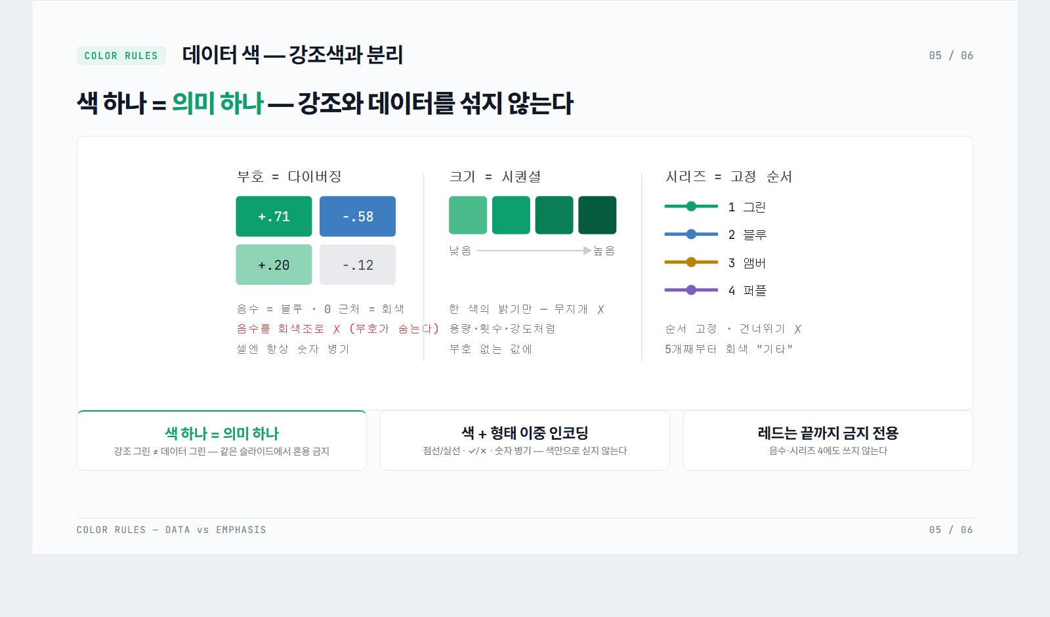Viewport: 1050px width, 617px height.
Task: Click the footer COLOR RULES — DATA vs EMPHASIS text
Action: click(171, 530)
